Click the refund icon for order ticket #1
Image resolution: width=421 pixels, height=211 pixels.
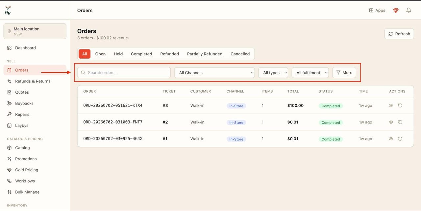pos(400,139)
